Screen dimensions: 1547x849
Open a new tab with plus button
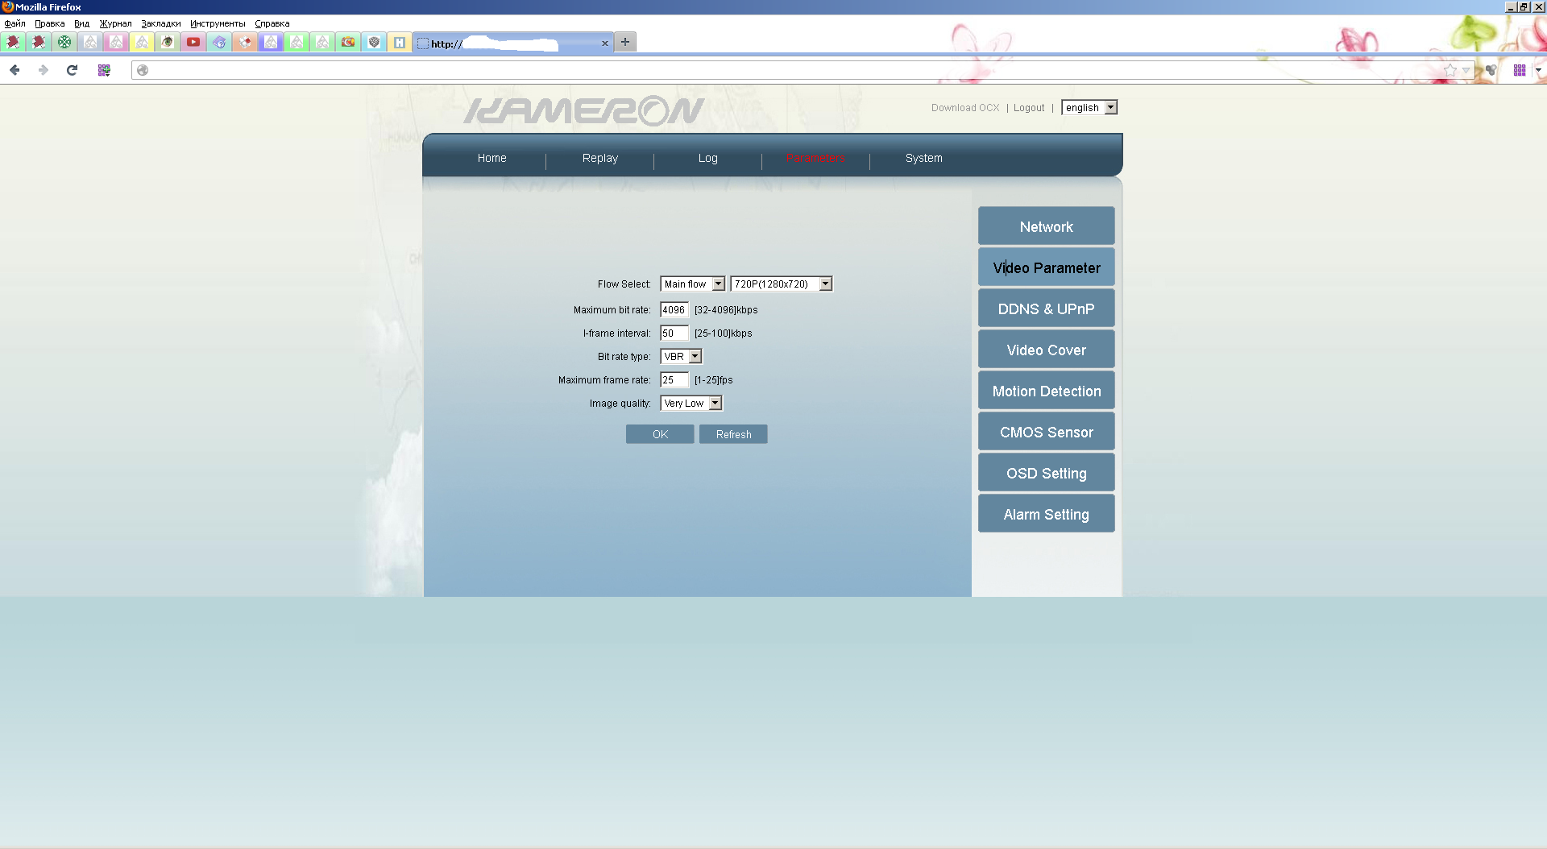click(625, 42)
